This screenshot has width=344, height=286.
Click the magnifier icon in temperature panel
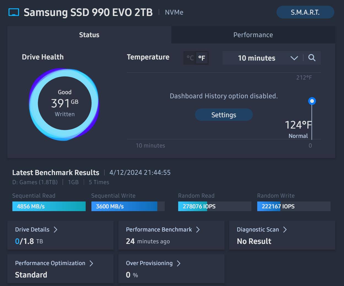tap(312, 58)
